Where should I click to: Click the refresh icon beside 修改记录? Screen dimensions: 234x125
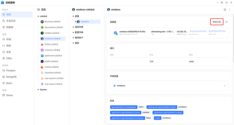click(x=227, y=22)
